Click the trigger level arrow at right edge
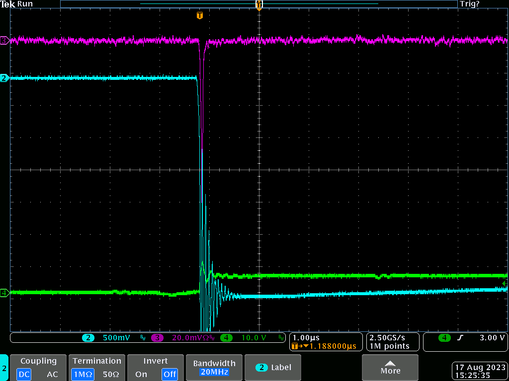This screenshot has height=381, width=509. 505,283
